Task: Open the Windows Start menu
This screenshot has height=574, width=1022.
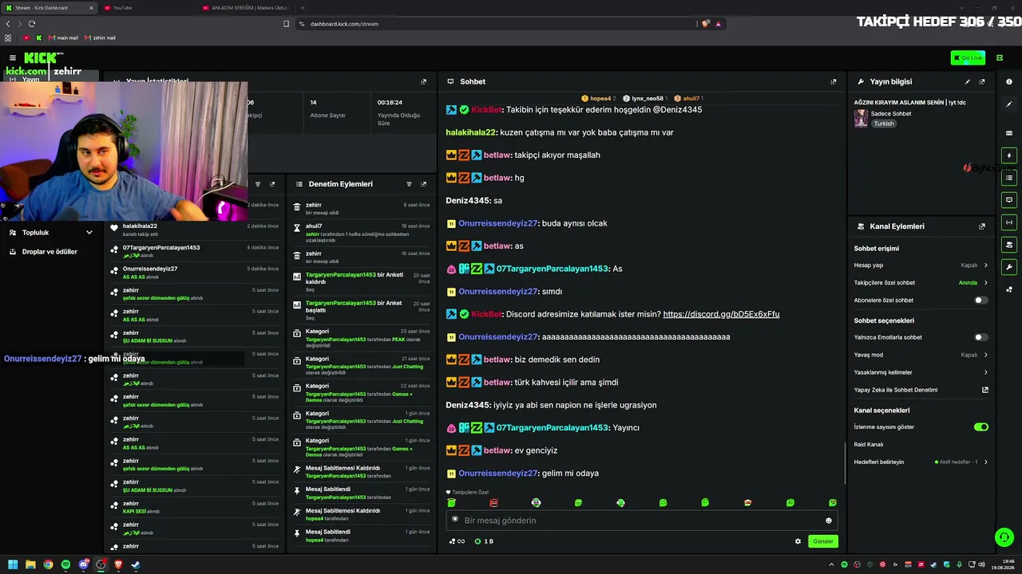Action: [13, 565]
